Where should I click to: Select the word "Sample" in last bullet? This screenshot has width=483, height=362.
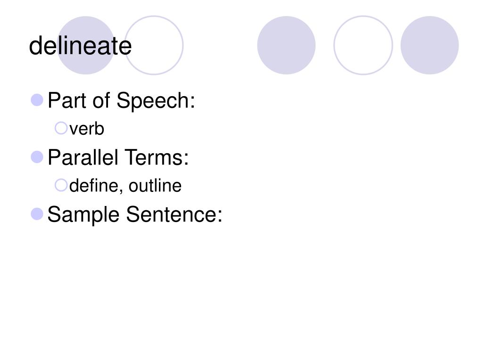tap(83, 214)
